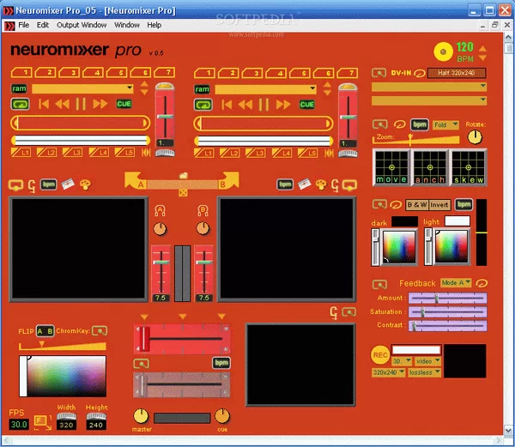
Task: Toggle B&W effect
Action: click(417, 205)
